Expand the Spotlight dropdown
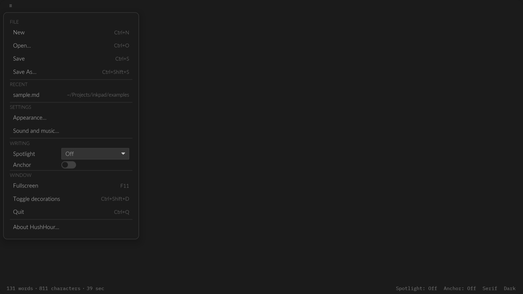Screen dimensions: 523x294 point(95,154)
